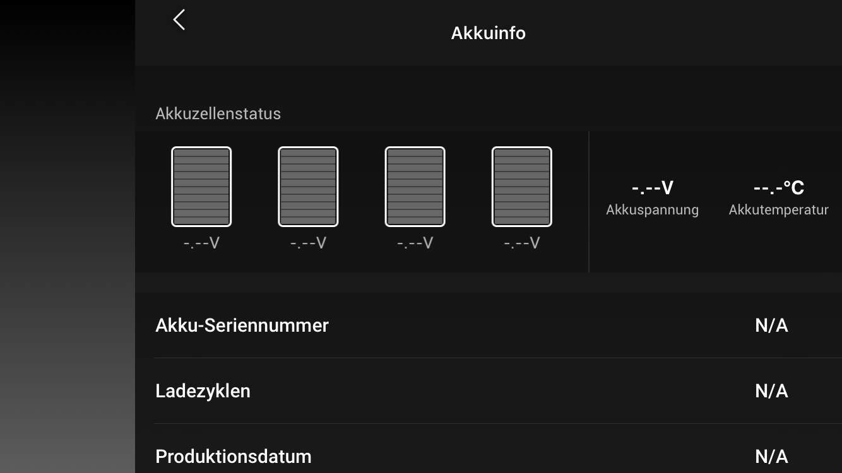Tap the fourth cell's voltage label

[522, 243]
